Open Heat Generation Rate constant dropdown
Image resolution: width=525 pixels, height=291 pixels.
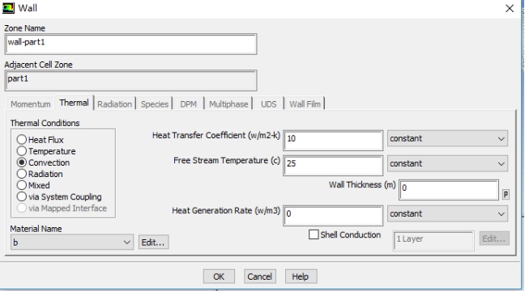(447, 213)
